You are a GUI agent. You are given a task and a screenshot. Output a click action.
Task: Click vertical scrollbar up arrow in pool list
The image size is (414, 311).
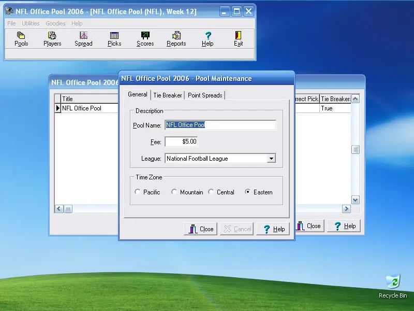356,99
